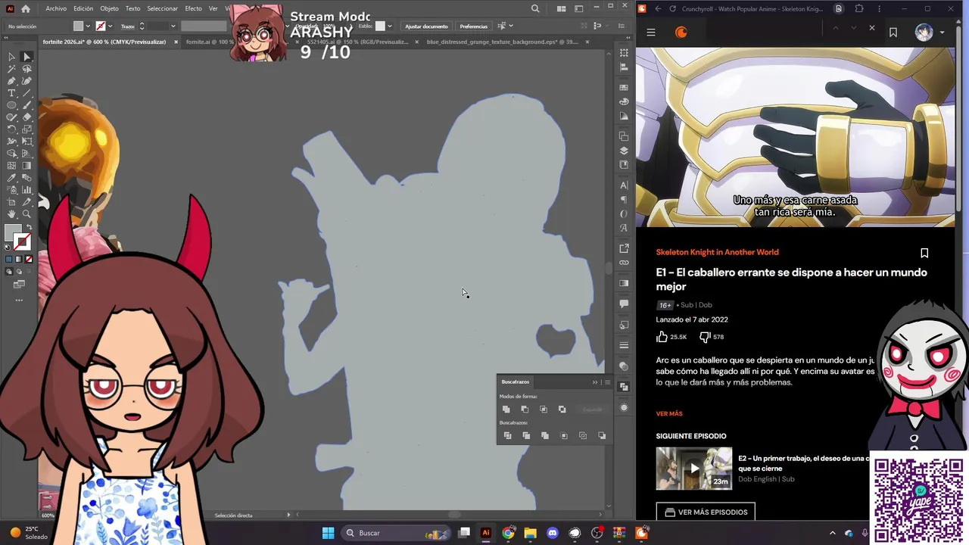
Task: Open the Objeto menu
Action: coord(109,8)
